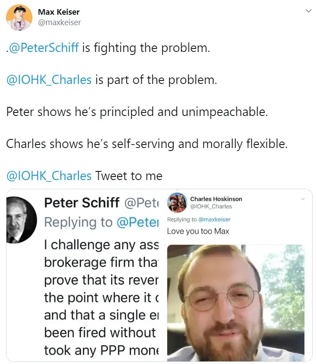Open the @maxkeiser handle link
This screenshot has width=317, height=364.
[60, 22]
